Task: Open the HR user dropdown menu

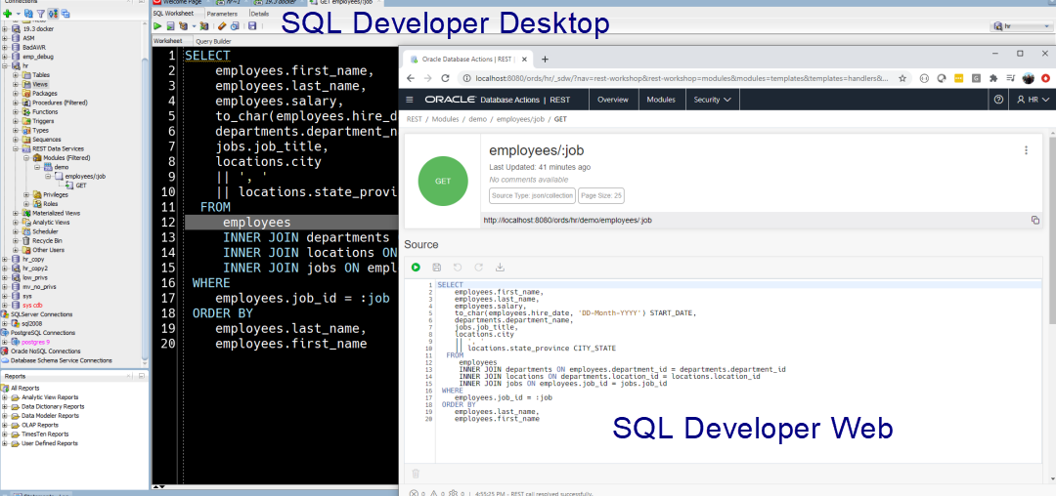Action: 1033,100
